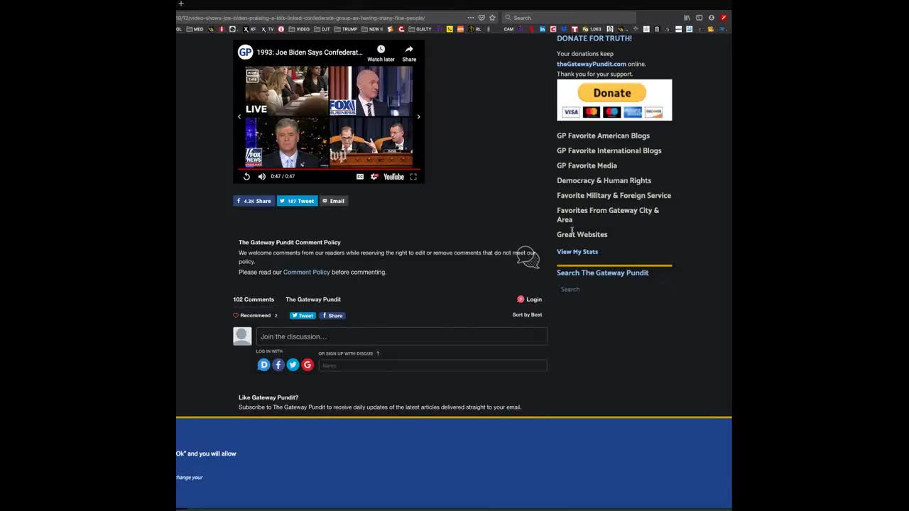Select The Gateway Pundit Disqus tab
This screenshot has height=511, width=909.
[313, 300]
